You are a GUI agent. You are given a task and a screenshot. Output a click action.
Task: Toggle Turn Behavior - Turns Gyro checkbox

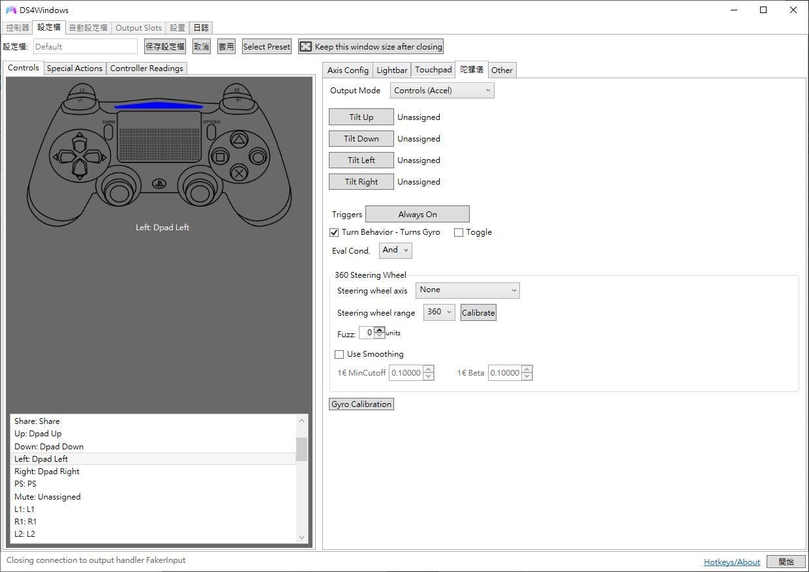click(x=334, y=232)
